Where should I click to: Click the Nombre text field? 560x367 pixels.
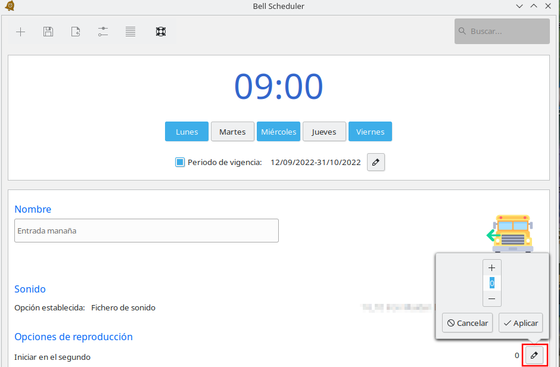pyautogui.click(x=146, y=231)
